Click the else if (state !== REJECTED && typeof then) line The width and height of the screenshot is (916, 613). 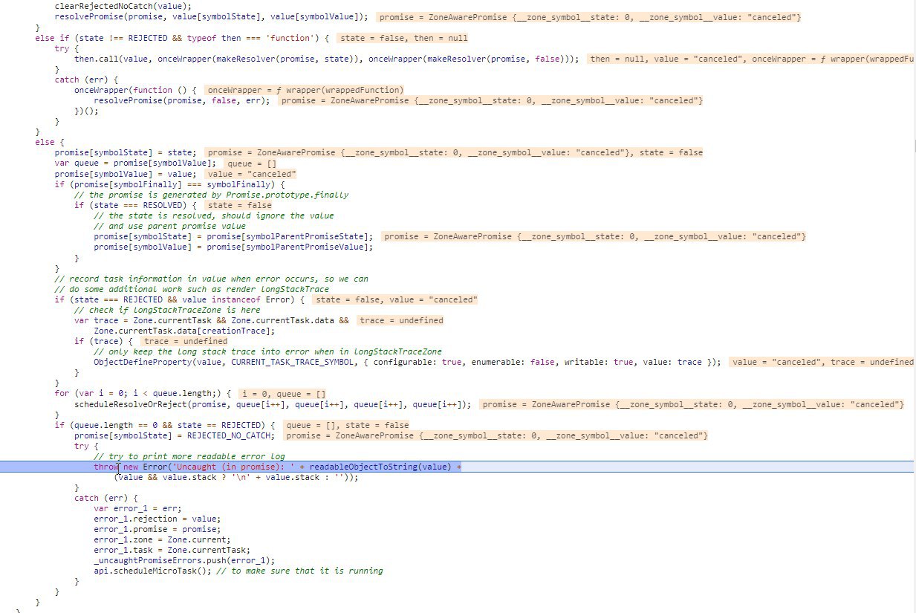click(182, 37)
